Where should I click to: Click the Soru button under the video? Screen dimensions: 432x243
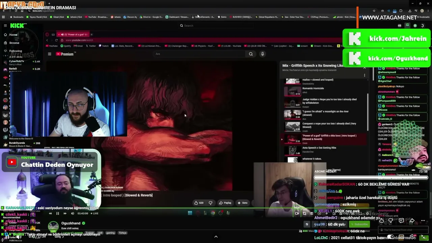[242, 203]
